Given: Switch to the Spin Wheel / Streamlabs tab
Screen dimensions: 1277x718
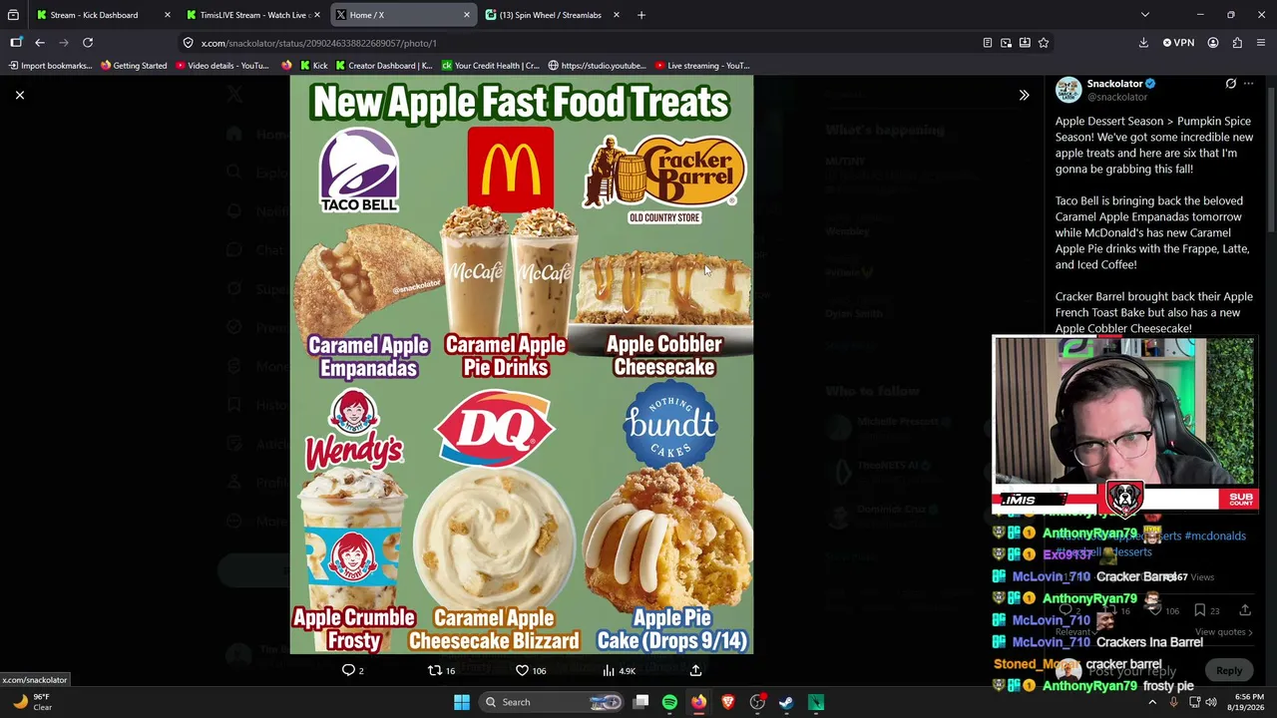Looking at the screenshot, I should pyautogui.click(x=551, y=15).
